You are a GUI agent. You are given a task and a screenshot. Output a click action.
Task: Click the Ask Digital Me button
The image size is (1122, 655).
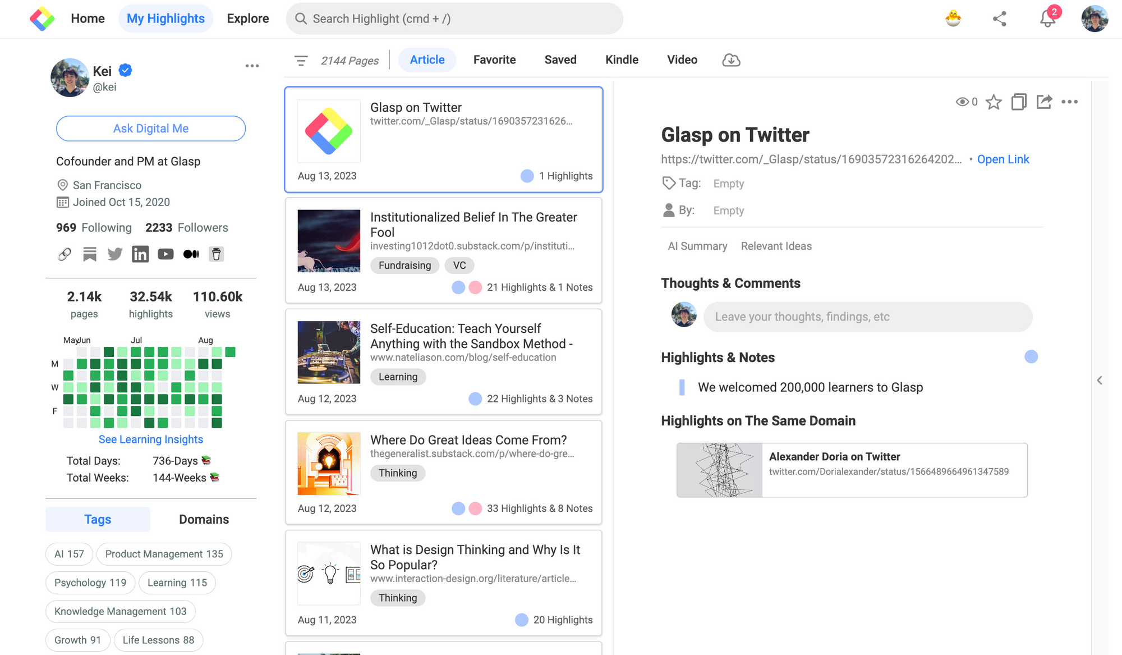coord(151,129)
